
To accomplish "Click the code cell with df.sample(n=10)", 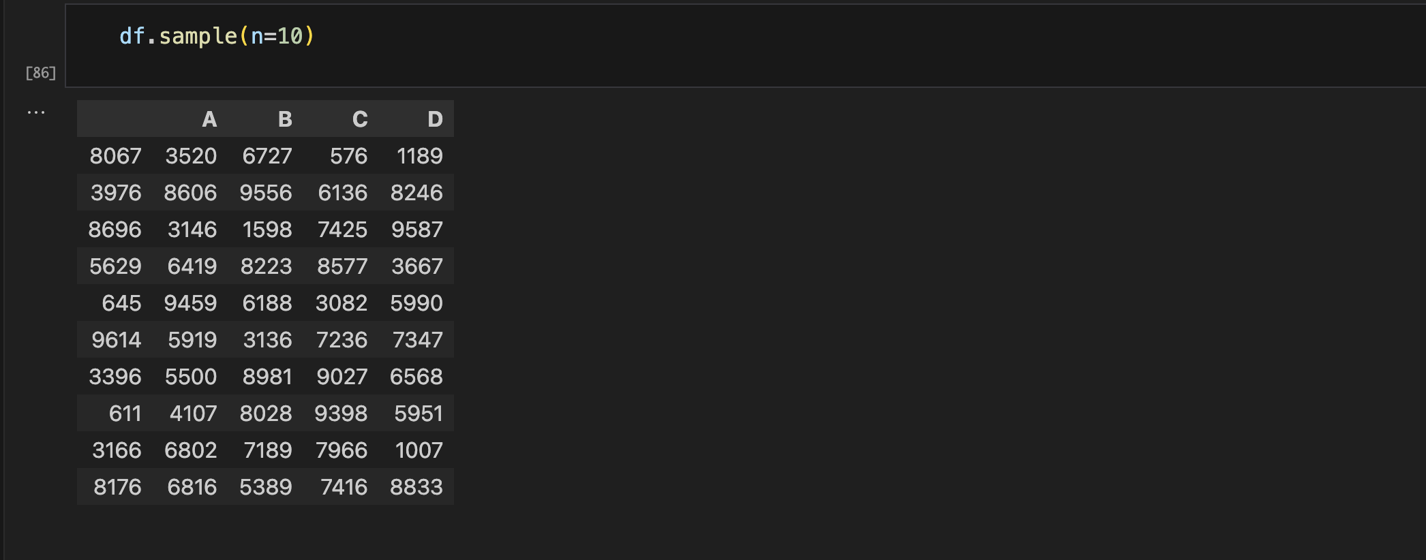I will (745, 46).
